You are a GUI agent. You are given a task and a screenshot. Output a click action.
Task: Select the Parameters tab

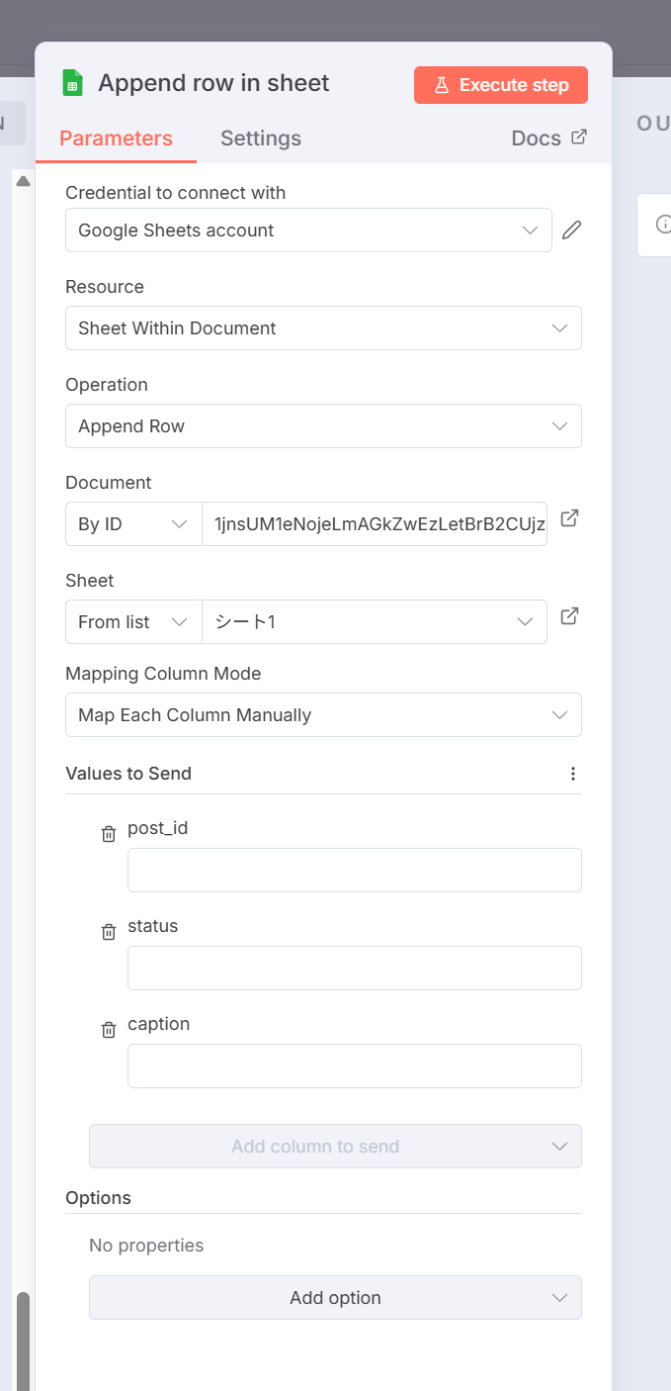pos(116,139)
